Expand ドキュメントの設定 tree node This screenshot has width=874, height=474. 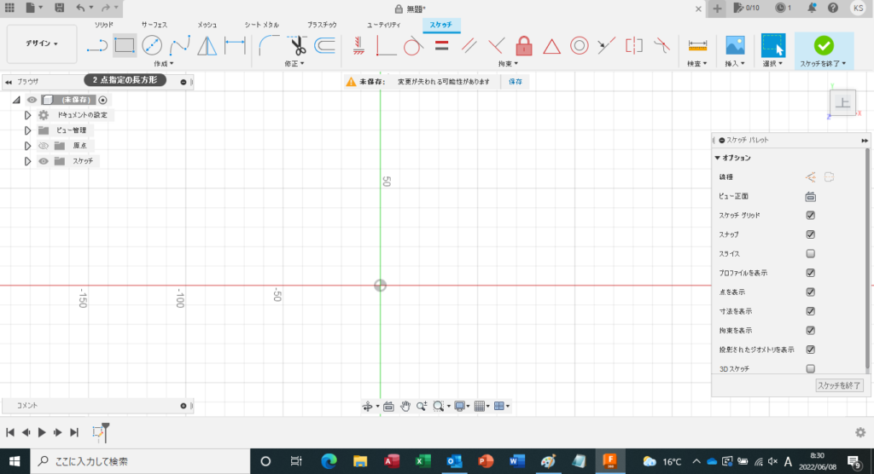point(27,115)
